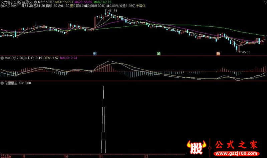Open the 倍量量王 panel settings icon
This screenshot has width=267, height=158.
[2, 83]
